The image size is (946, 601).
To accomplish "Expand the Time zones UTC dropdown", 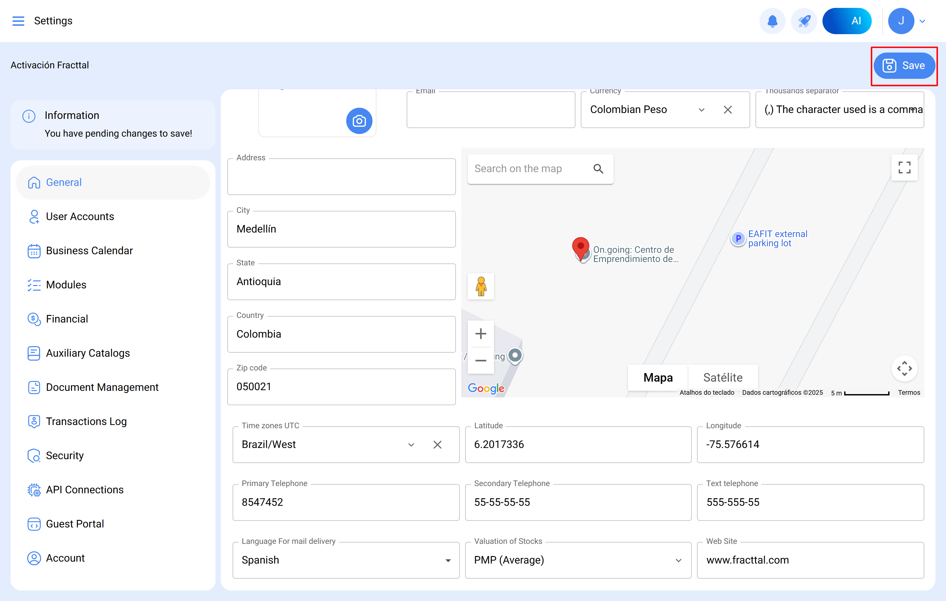I will pos(411,445).
